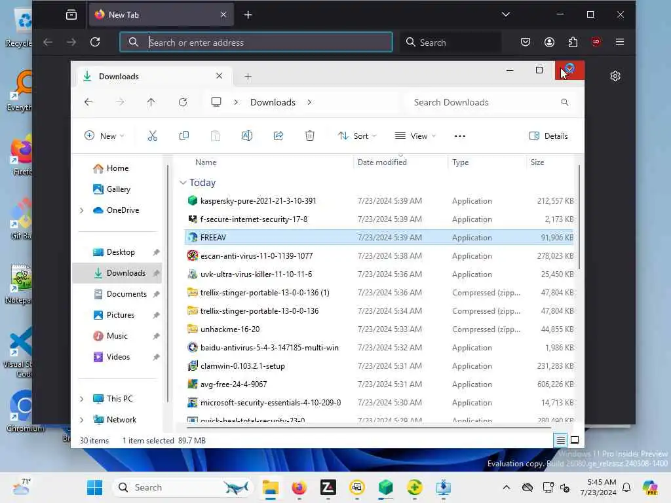Click File Explorer icon in taskbar
Image resolution: width=671 pixels, height=503 pixels.
tap(271, 487)
